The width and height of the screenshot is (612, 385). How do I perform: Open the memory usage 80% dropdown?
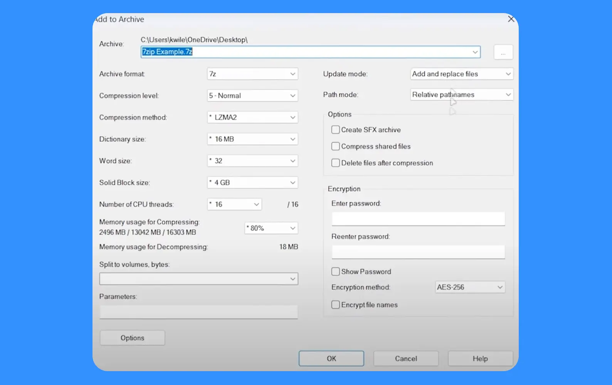coord(271,228)
